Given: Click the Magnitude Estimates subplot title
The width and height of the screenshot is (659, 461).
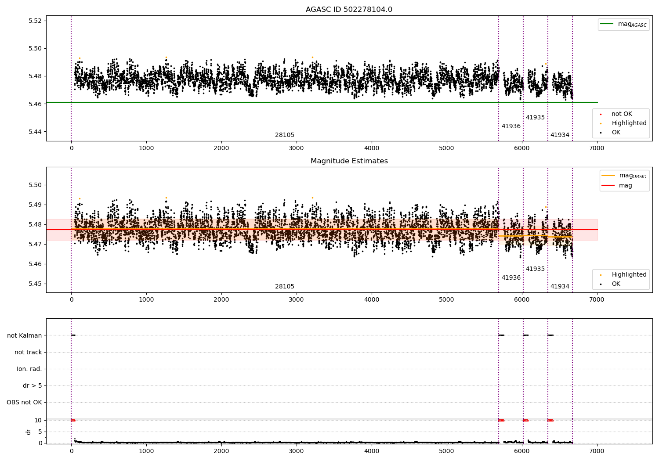Looking at the screenshot, I should (349, 161).
